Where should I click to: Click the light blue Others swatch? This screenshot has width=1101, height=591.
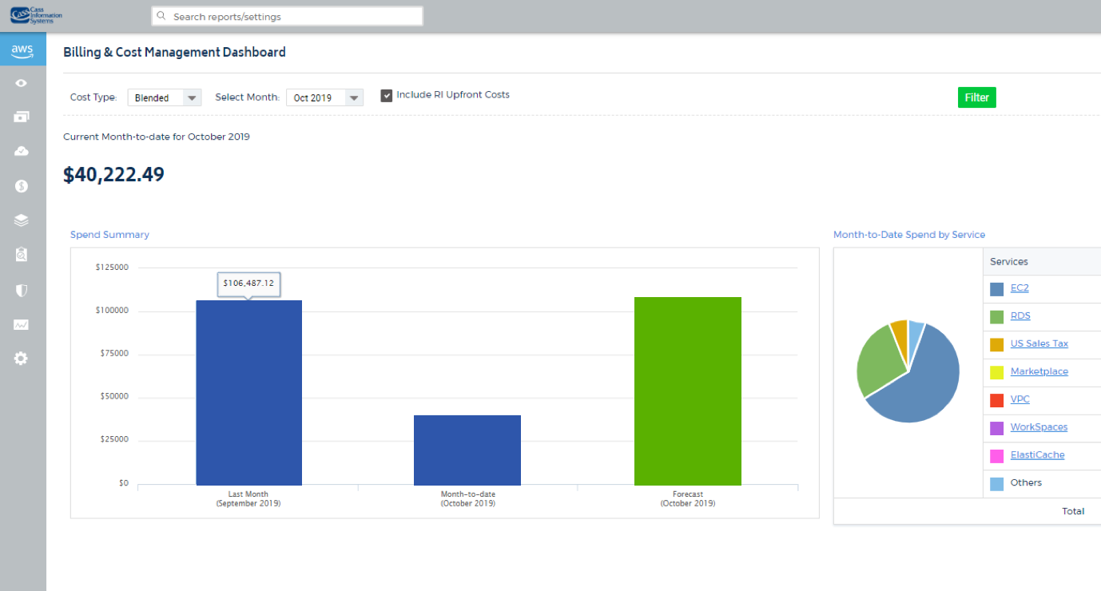[x=996, y=484]
